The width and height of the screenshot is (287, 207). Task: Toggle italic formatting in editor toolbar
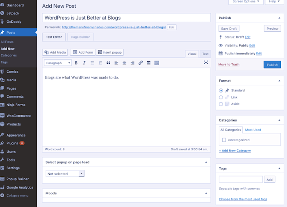tap(84, 63)
